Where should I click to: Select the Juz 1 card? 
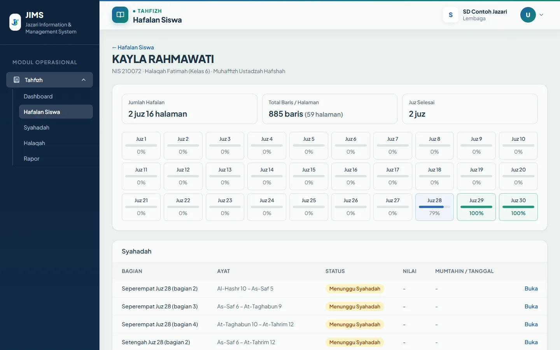(141, 145)
